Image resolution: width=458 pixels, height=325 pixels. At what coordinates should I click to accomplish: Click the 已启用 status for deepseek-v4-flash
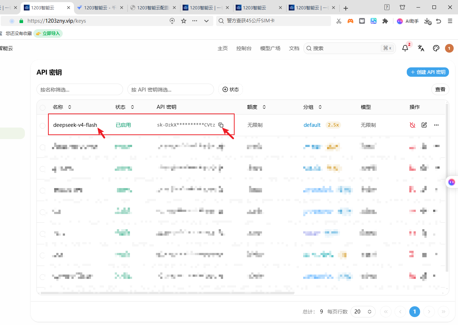123,125
